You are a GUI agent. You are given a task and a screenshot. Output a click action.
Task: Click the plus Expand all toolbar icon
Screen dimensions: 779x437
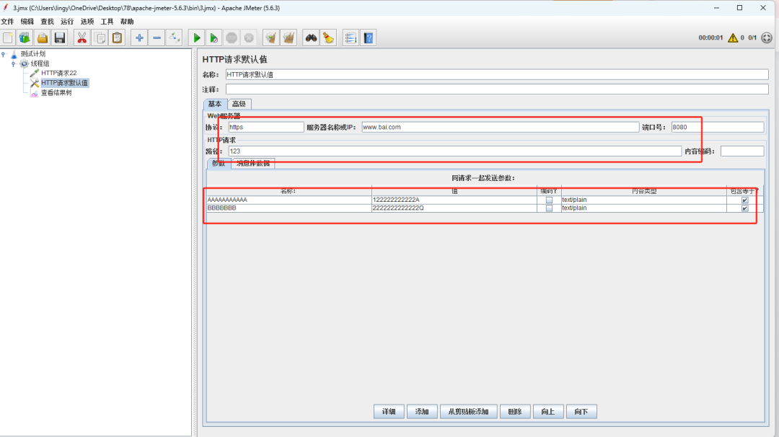coord(139,38)
